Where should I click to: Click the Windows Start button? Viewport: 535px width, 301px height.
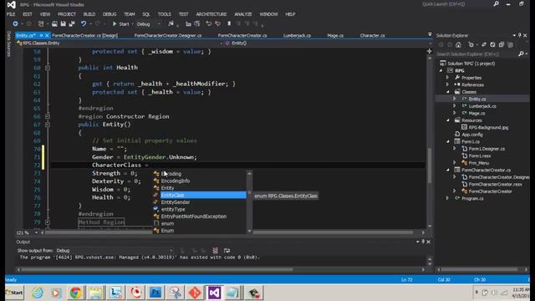tap(14, 293)
